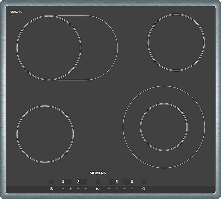
Task: Select the inner ring of the dual zone
Action: tap(164, 127)
